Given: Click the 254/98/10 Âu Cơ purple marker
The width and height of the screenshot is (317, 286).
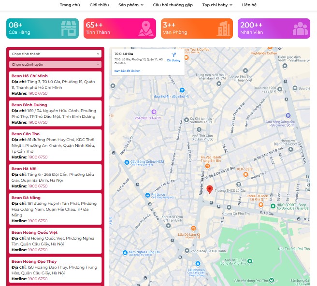Looking at the screenshot, I should [154, 112].
